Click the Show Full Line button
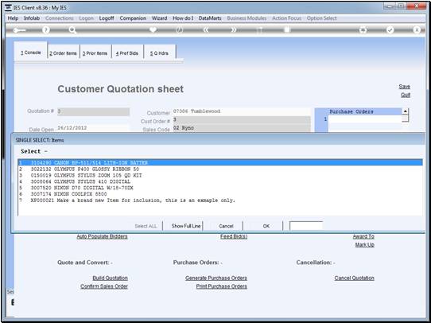Screen dimensions: 431x323 pos(186,226)
